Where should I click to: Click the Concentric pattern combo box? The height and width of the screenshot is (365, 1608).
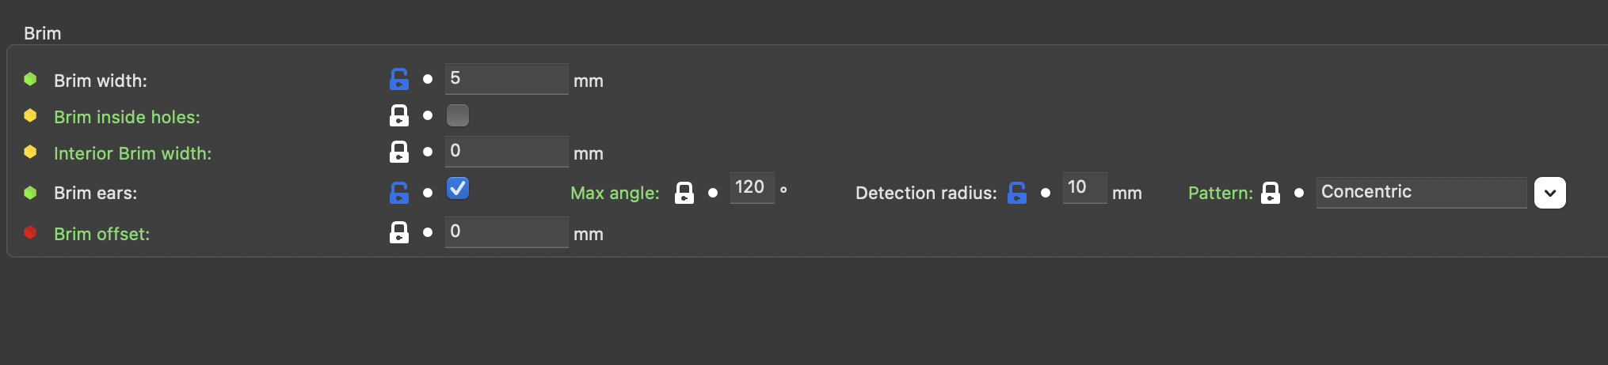[1421, 192]
